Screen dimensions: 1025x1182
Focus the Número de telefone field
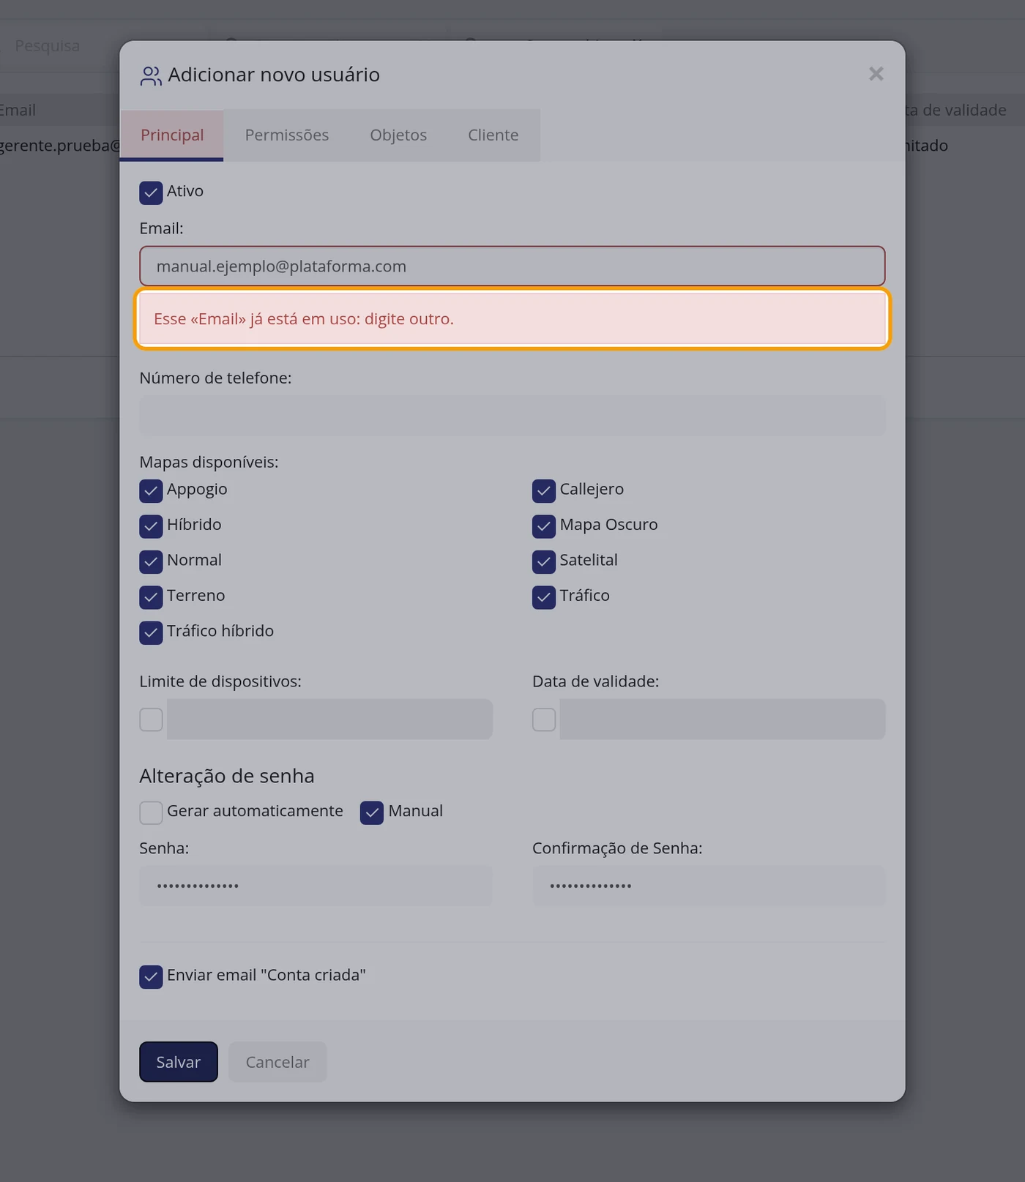(x=512, y=416)
